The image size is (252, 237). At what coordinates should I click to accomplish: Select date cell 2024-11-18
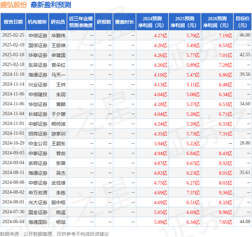[13, 74]
